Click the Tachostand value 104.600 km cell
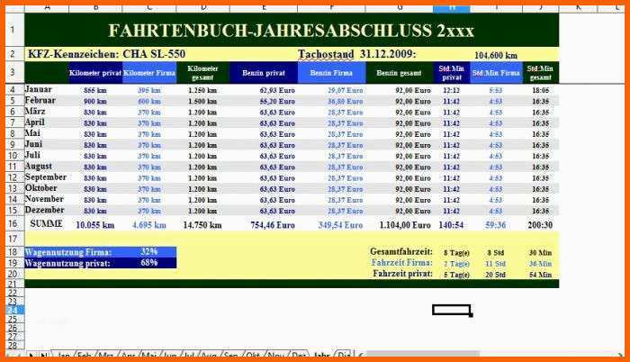Image resolution: width=630 pixels, height=362 pixels. click(496, 55)
